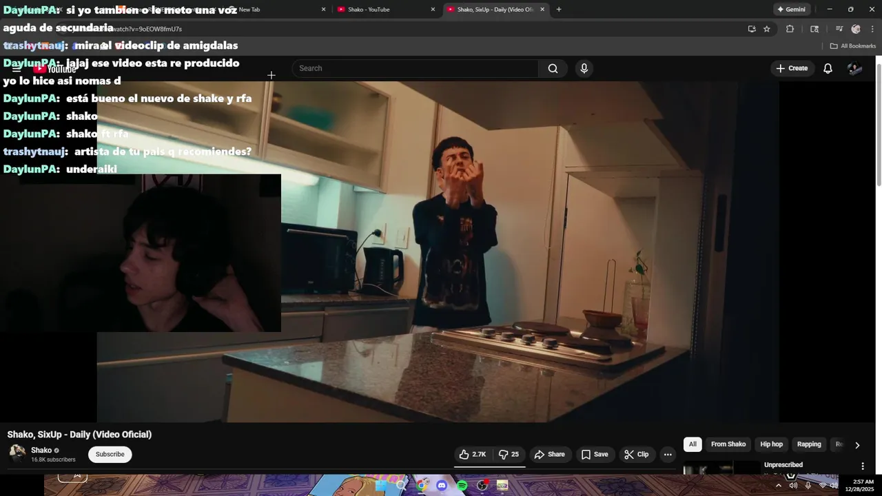The width and height of the screenshot is (882, 496).
Task: Show hidden system tray icons
Action: 779,486
